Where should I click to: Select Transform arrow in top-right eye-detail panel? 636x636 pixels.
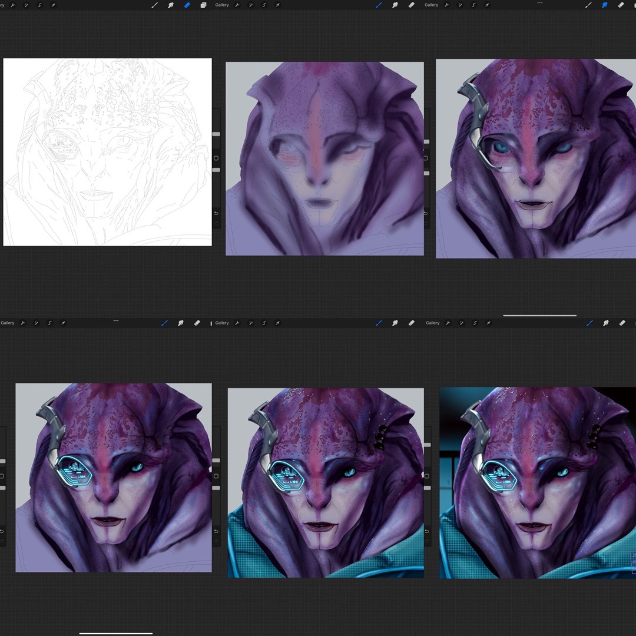pyautogui.click(x=487, y=5)
